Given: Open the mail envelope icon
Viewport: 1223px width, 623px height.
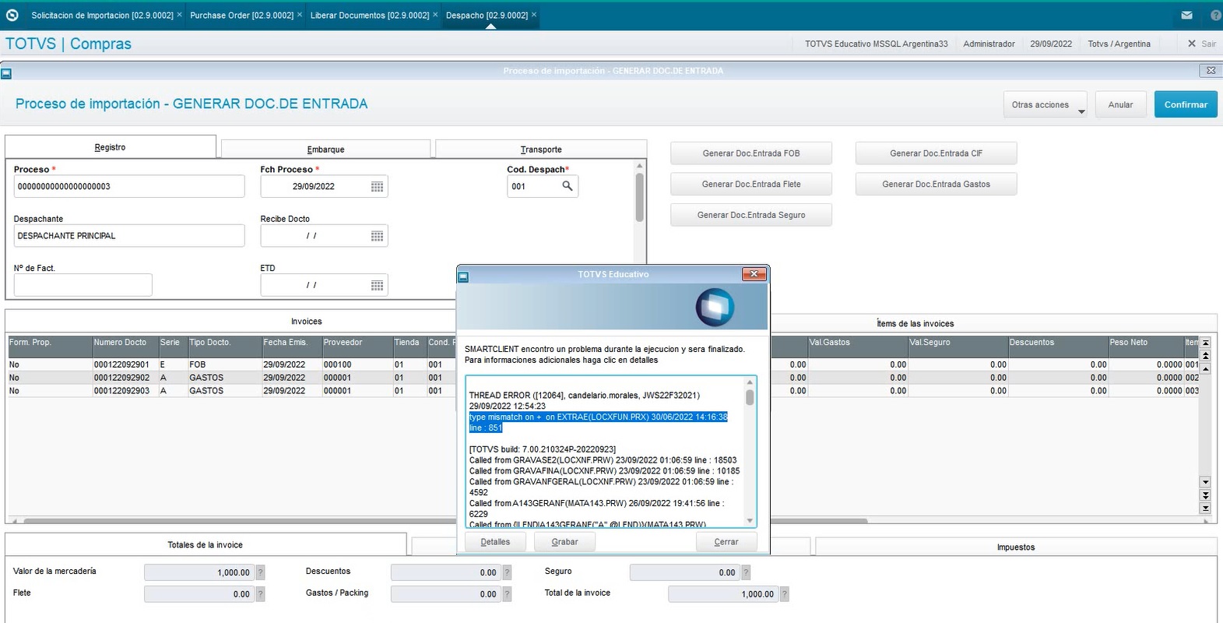Looking at the screenshot, I should point(1186,15).
